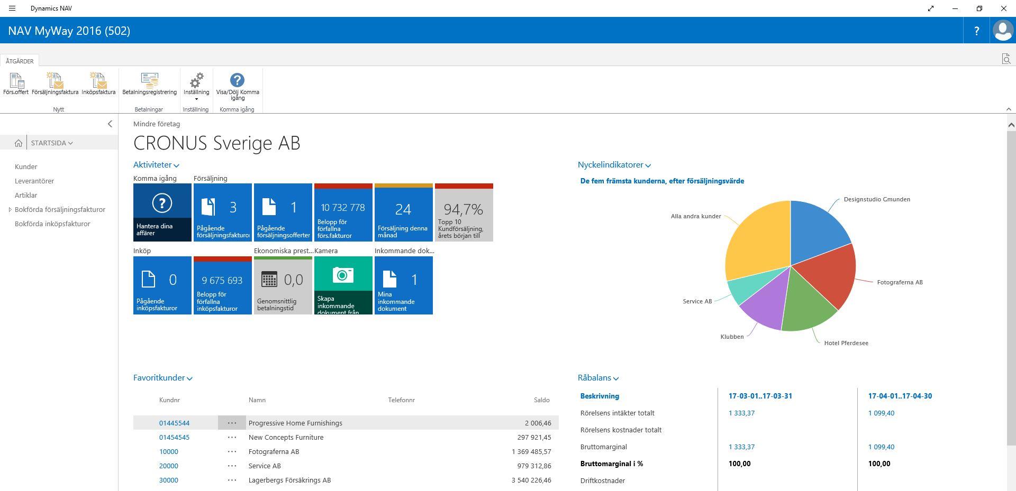
Task: Expand Bokförda försäljningsfakturor tree node
Action: (x=10, y=210)
